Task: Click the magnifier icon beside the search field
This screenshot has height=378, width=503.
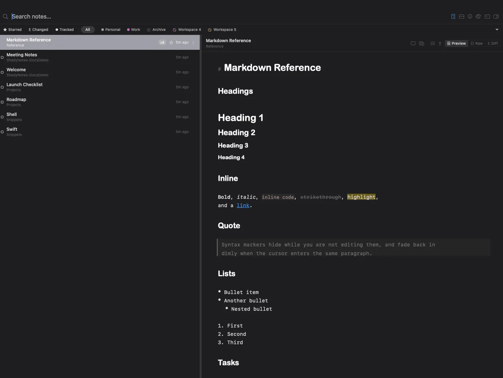Action: [5, 16]
